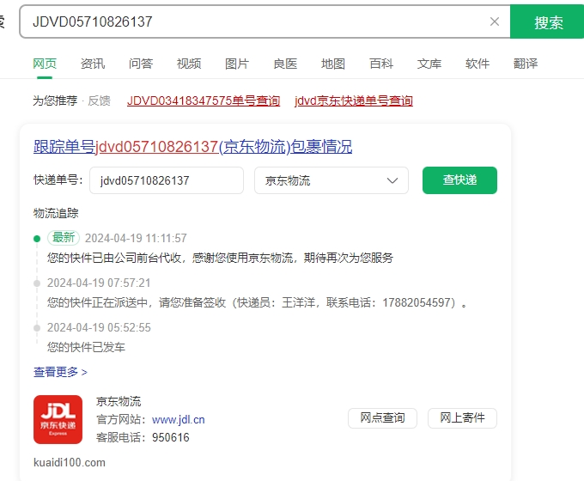Switch to the 百科 tab
This screenshot has width=584, height=481.
(381, 64)
